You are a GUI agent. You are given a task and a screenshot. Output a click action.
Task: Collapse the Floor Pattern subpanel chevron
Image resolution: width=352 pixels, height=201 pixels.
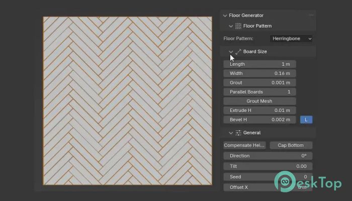click(231, 26)
